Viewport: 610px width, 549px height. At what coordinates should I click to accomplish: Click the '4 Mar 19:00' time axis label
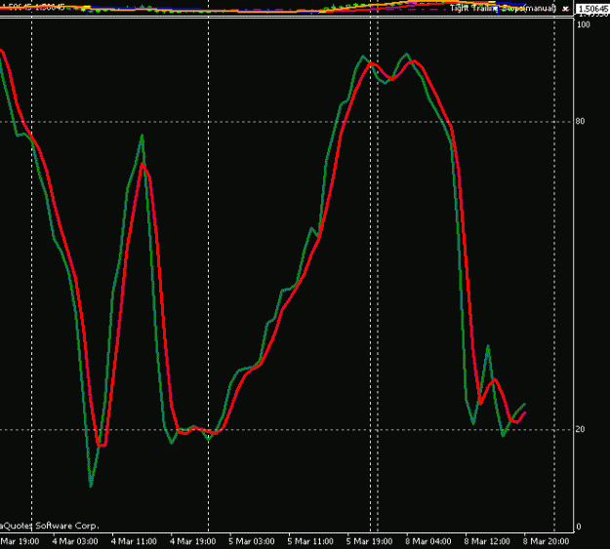[x=192, y=541]
